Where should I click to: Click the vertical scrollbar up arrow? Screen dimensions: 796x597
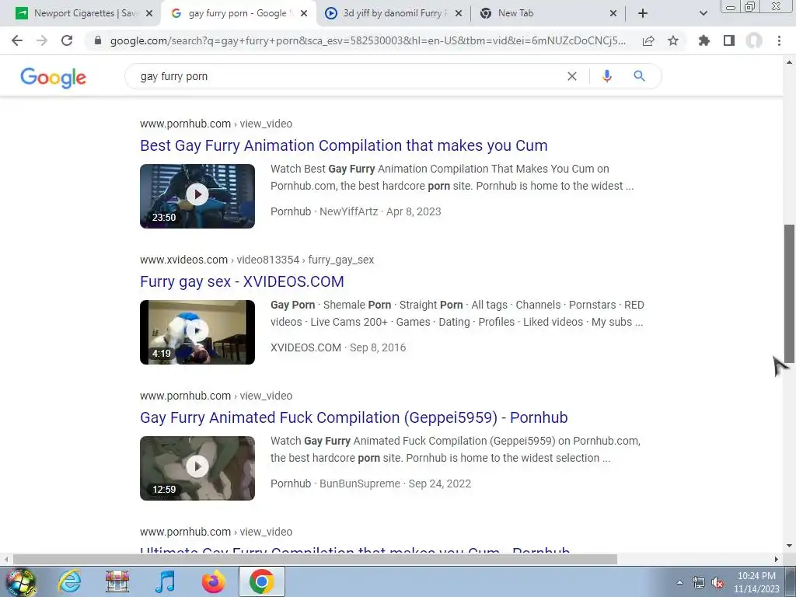point(790,62)
